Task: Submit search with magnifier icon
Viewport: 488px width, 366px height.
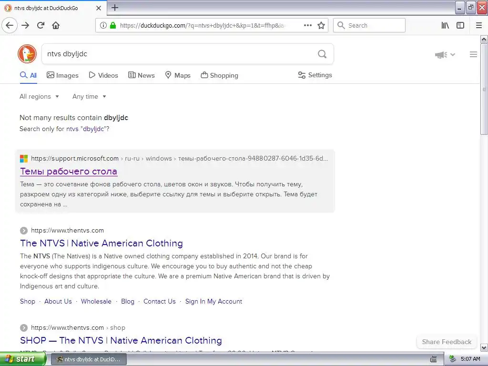Action: click(322, 54)
